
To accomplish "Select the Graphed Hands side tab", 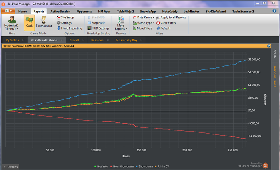I will (x=275, y=77).
